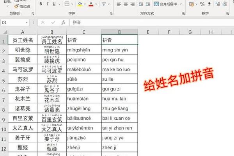The image size is (234, 156).
Task: Open the Clipboard (剪贴板) dialog launcher
Action: 33,14
